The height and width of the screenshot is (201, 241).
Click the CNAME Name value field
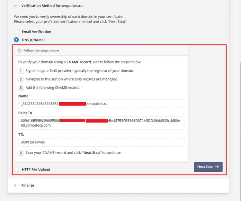coord(101,104)
